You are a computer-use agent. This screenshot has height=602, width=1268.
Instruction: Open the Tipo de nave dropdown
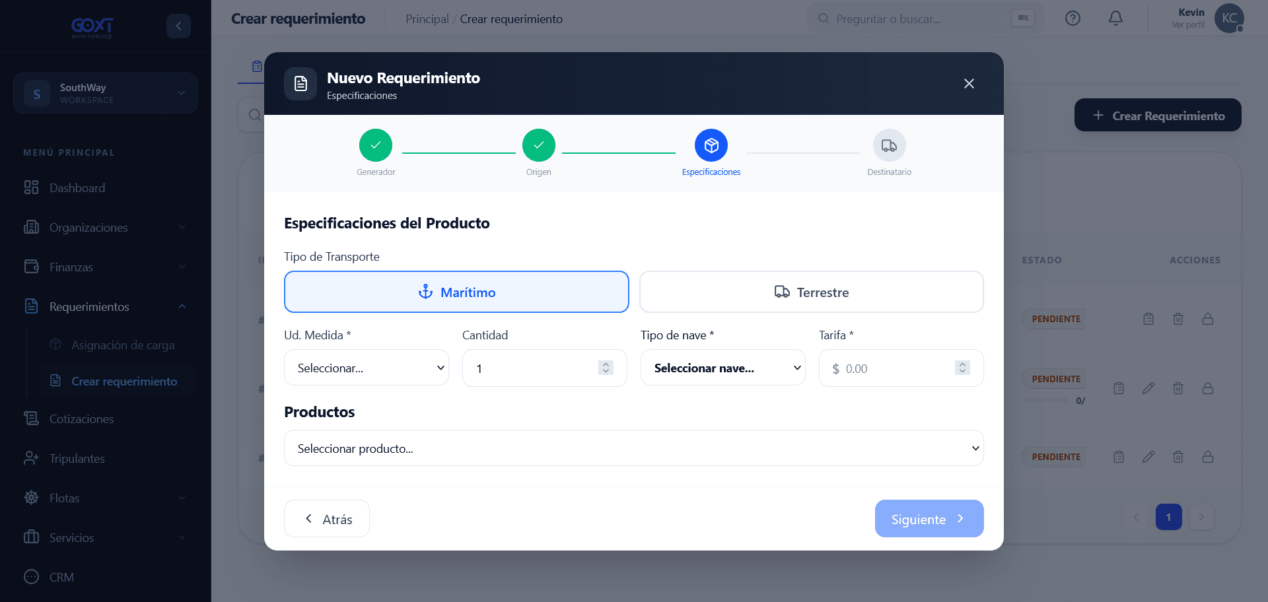[x=723, y=368]
